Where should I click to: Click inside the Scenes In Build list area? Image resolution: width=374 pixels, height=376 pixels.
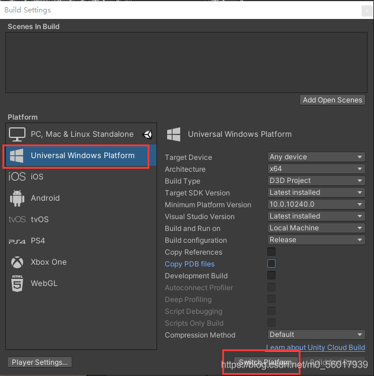pos(186,63)
